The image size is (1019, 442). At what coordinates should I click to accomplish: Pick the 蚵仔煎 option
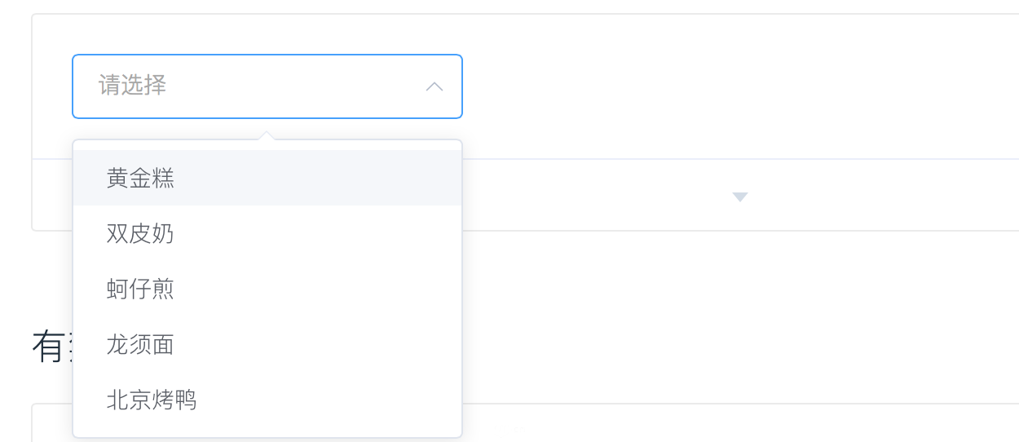(140, 289)
